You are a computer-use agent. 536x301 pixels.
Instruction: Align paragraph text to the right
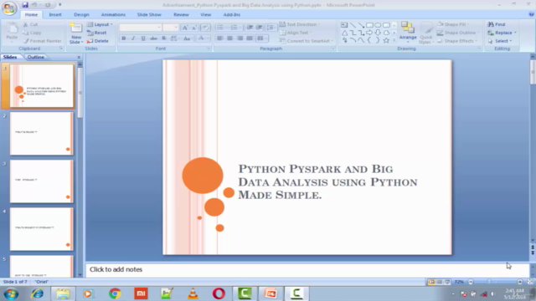(240, 38)
